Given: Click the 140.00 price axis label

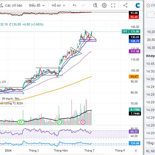Looking at the screenshot, I should 135,27.
